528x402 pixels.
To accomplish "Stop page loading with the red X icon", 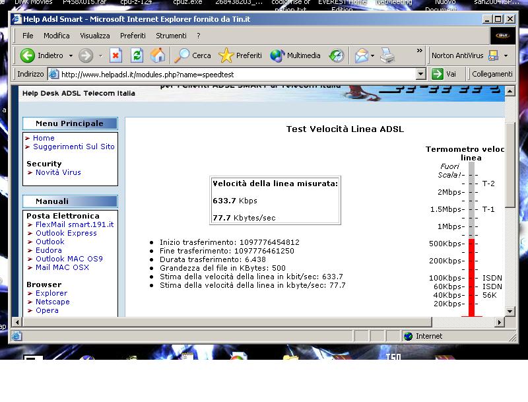I will pos(115,55).
